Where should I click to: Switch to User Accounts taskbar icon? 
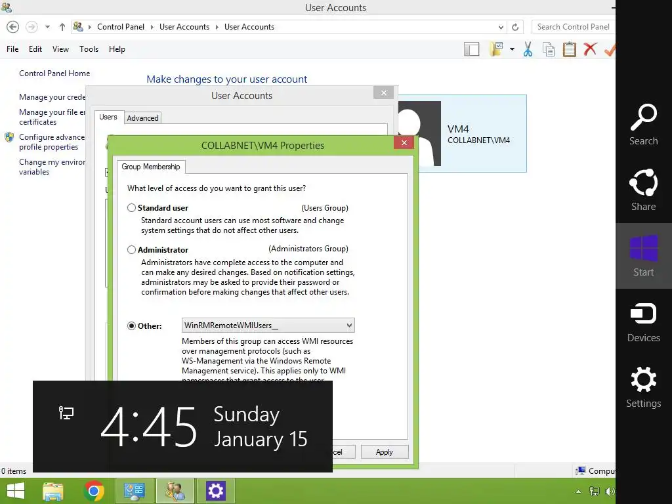(175, 491)
